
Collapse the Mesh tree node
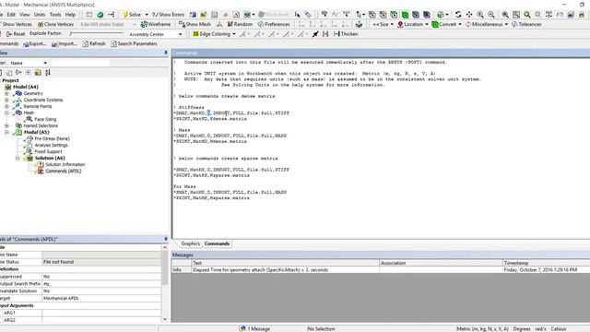click(6, 113)
